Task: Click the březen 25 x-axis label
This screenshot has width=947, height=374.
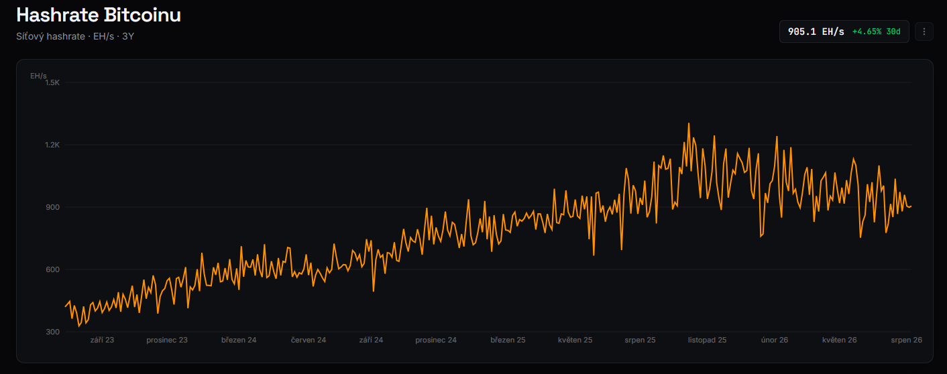Action: [508, 340]
